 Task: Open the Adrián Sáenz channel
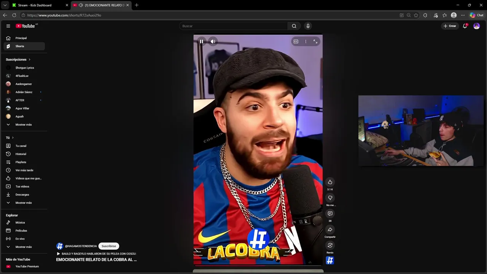(24, 92)
